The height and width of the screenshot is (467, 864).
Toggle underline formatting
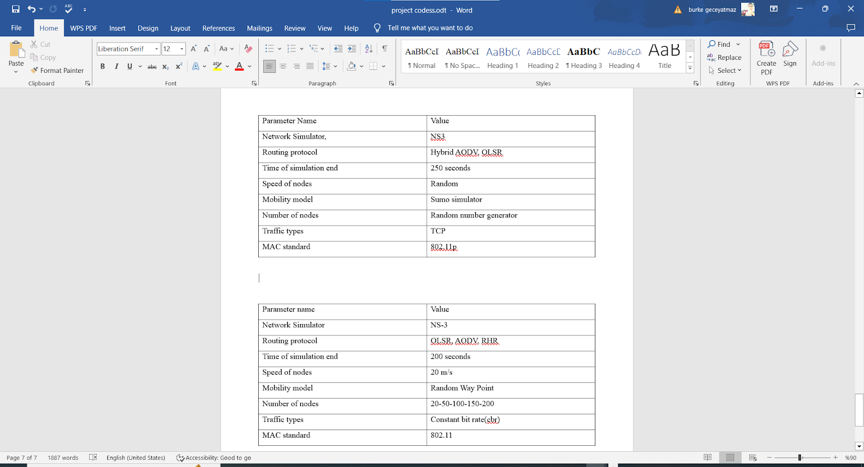point(129,66)
